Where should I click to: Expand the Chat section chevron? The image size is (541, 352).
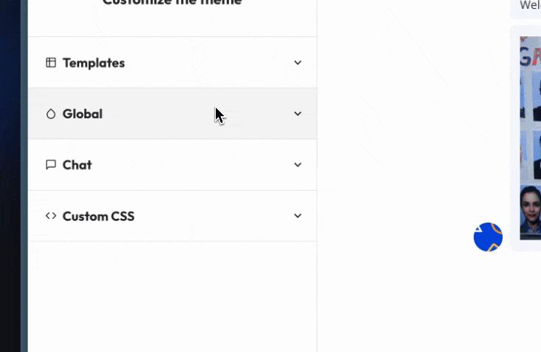click(298, 165)
